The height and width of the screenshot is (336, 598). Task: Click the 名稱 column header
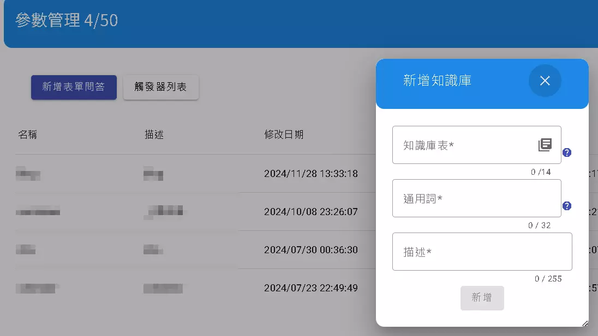[x=28, y=135]
